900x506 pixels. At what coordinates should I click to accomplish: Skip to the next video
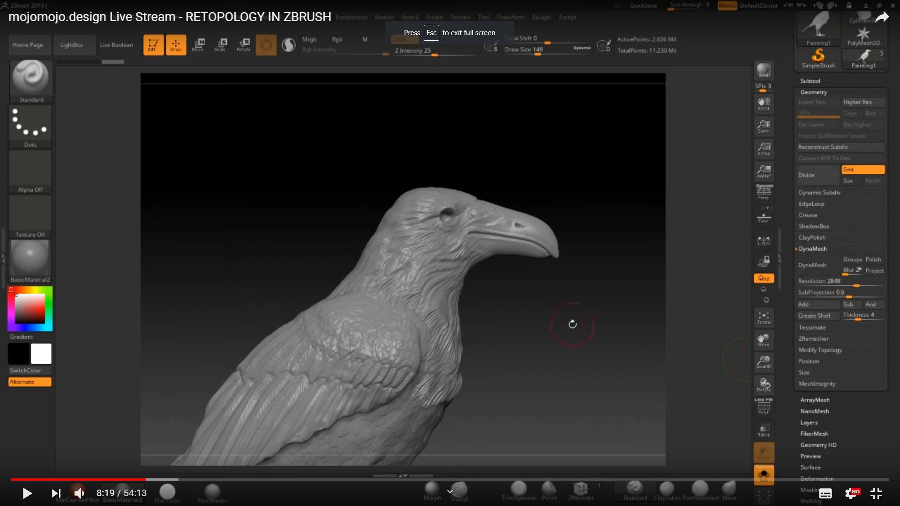click(x=56, y=493)
